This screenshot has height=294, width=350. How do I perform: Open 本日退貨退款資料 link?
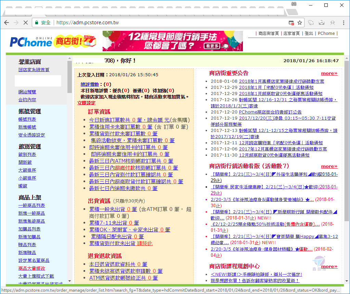click(x=118, y=264)
